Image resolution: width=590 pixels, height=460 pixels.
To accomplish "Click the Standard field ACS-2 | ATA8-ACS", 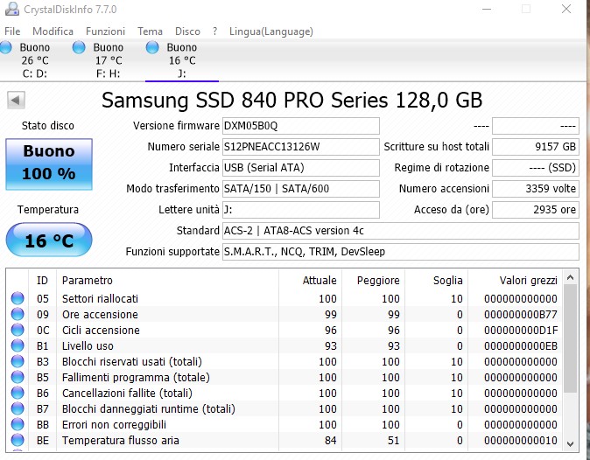I will (x=401, y=231).
